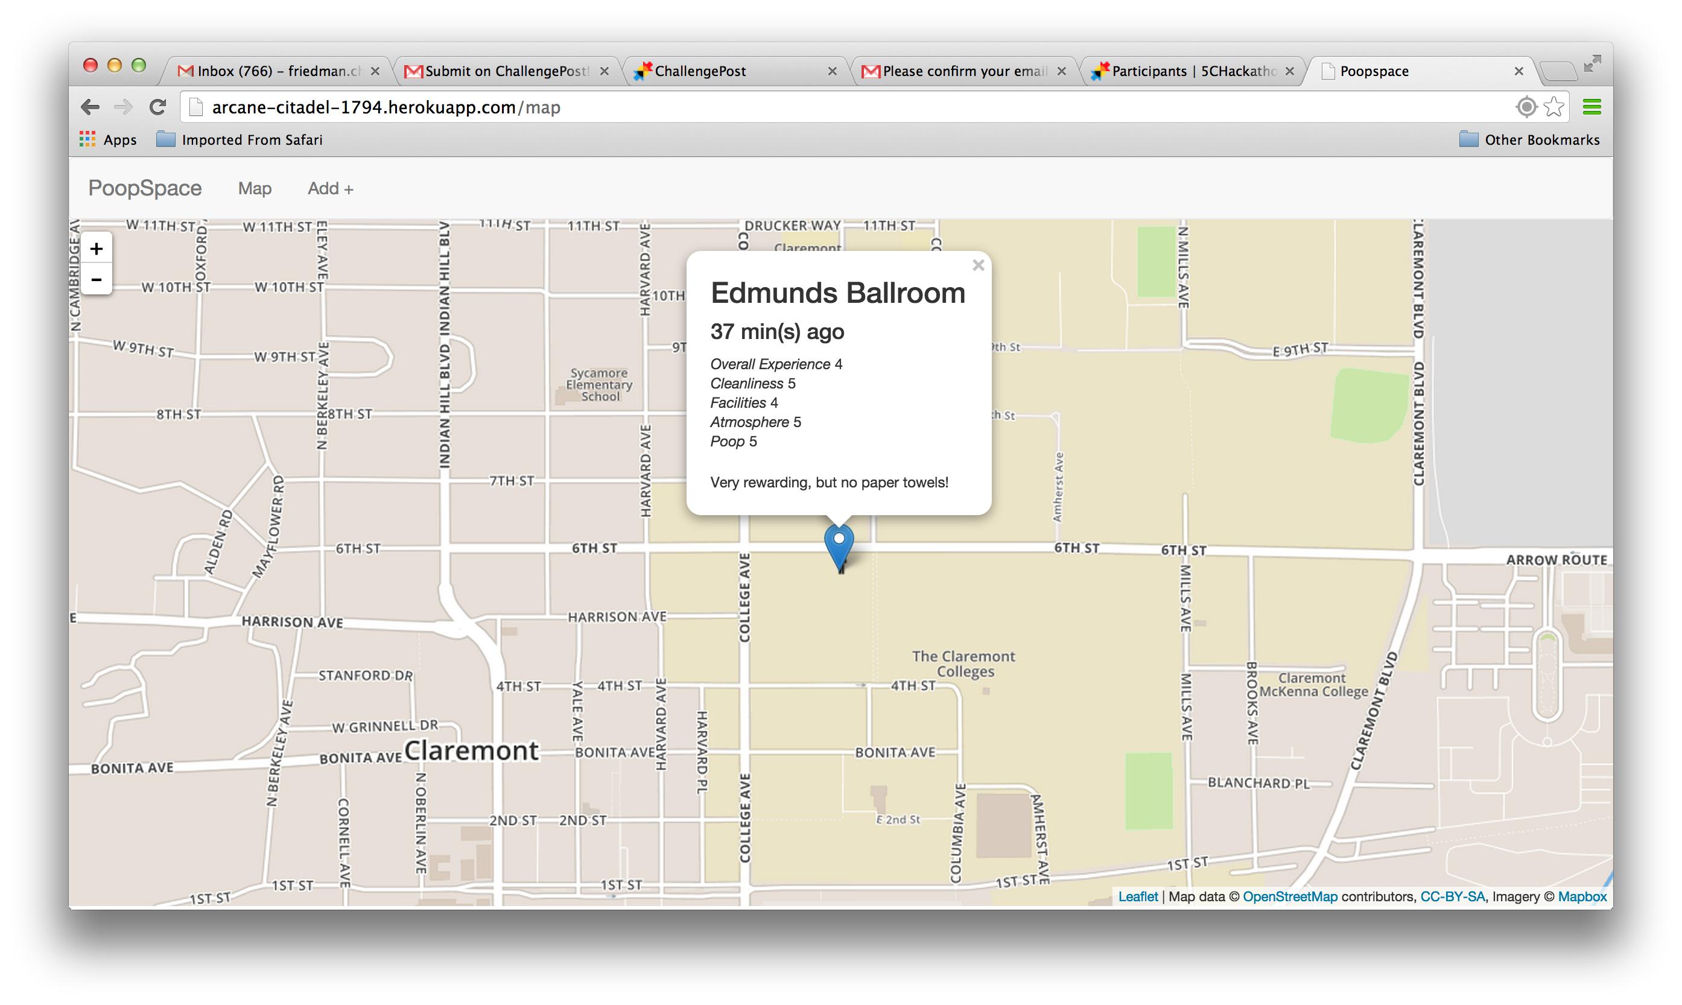Click the blue map marker pin
The image size is (1682, 1005).
pos(839,546)
